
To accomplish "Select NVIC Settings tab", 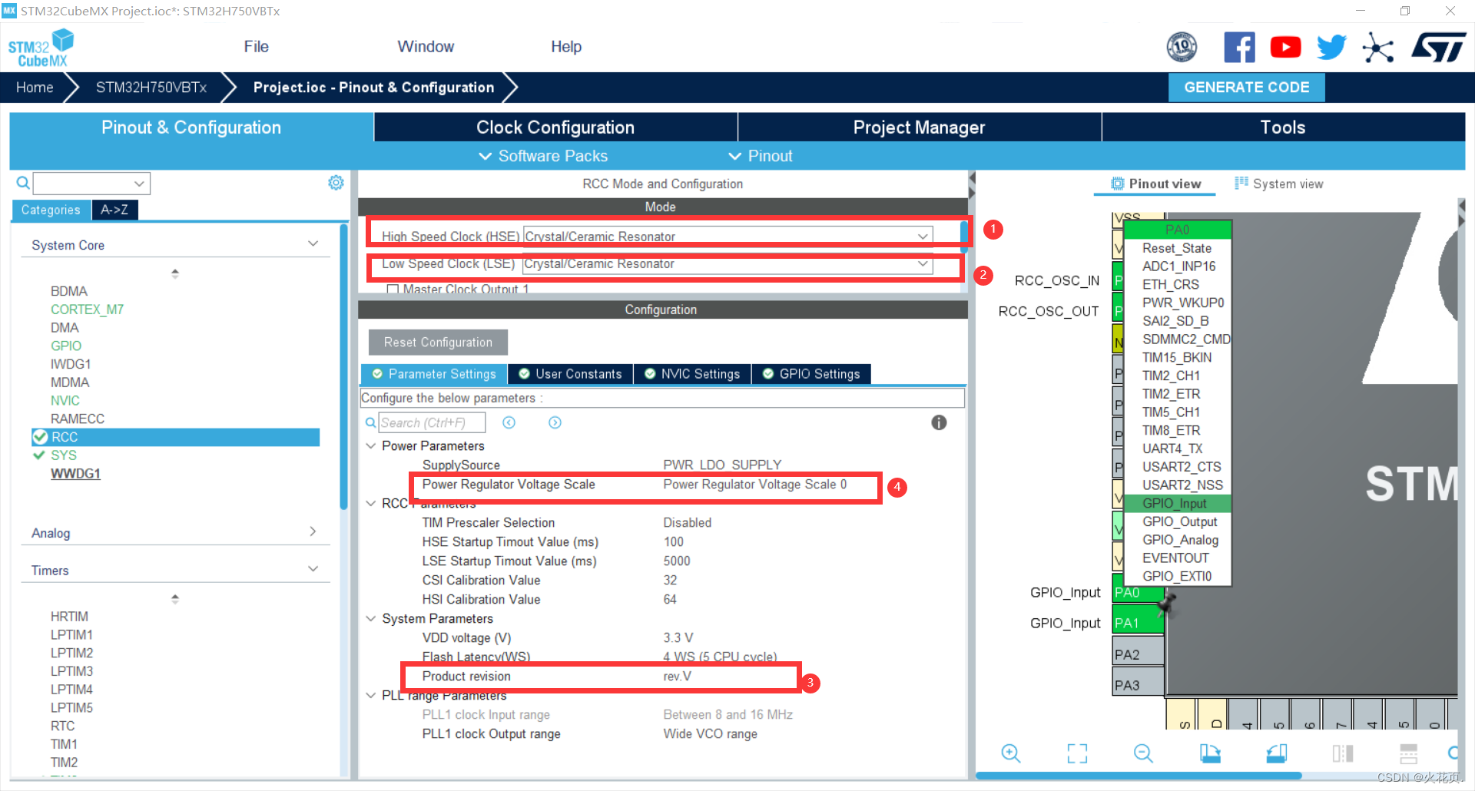I will click(x=692, y=374).
